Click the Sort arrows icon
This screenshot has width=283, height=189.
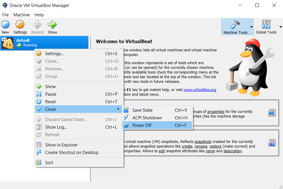pyautogui.click(x=39, y=162)
